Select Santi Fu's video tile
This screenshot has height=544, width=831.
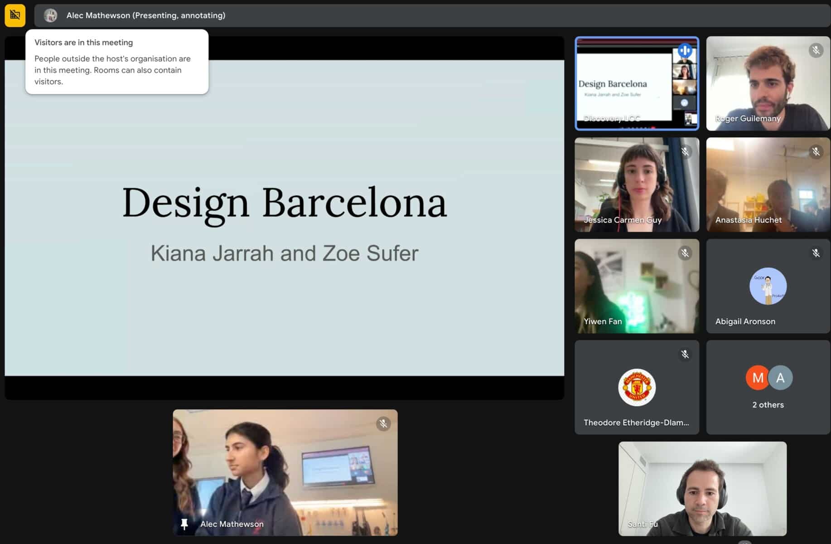[702, 489]
